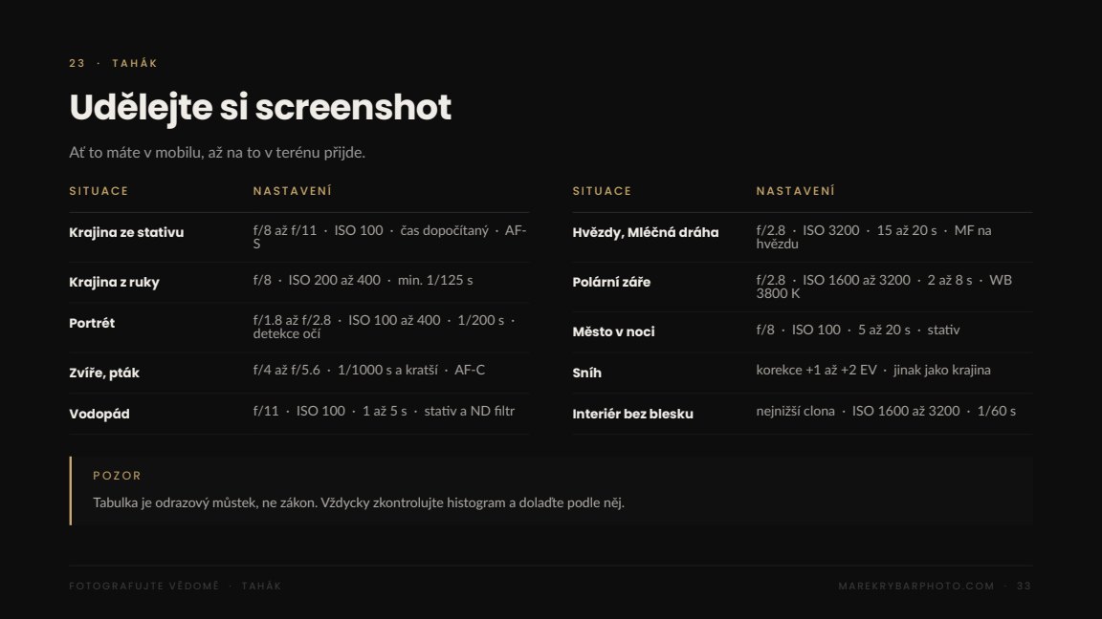Click the "23 · TAHÁK" section label
Screen dimensions: 1102x619
(x=113, y=63)
